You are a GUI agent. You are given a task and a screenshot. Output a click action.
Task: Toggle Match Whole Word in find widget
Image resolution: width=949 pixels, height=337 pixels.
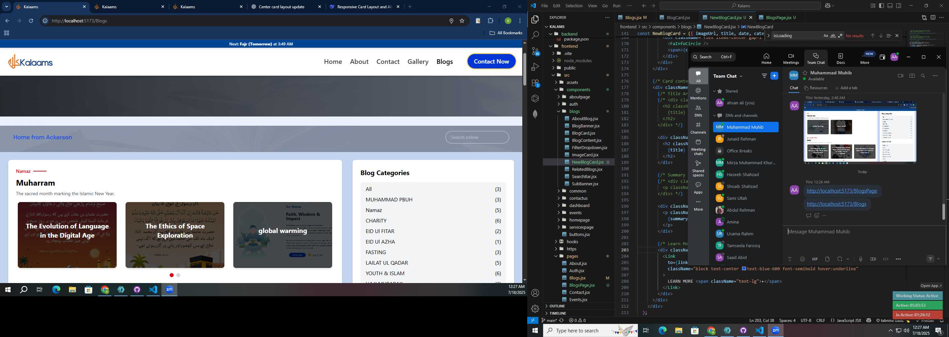[x=833, y=36]
